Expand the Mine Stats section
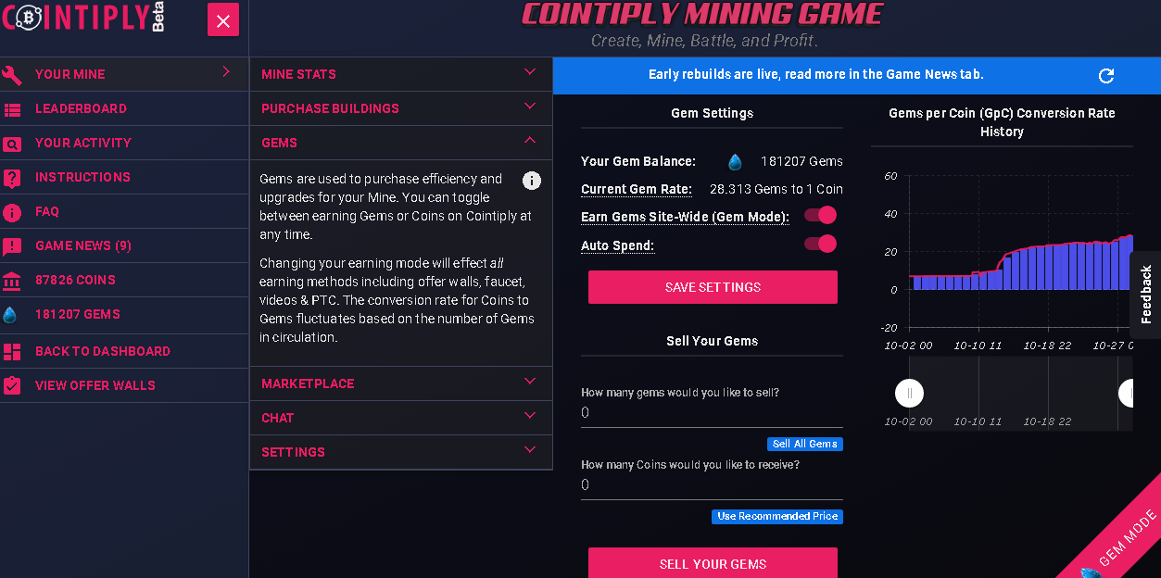The width and height of the screenshot is (1161, 578). point(400,74)
